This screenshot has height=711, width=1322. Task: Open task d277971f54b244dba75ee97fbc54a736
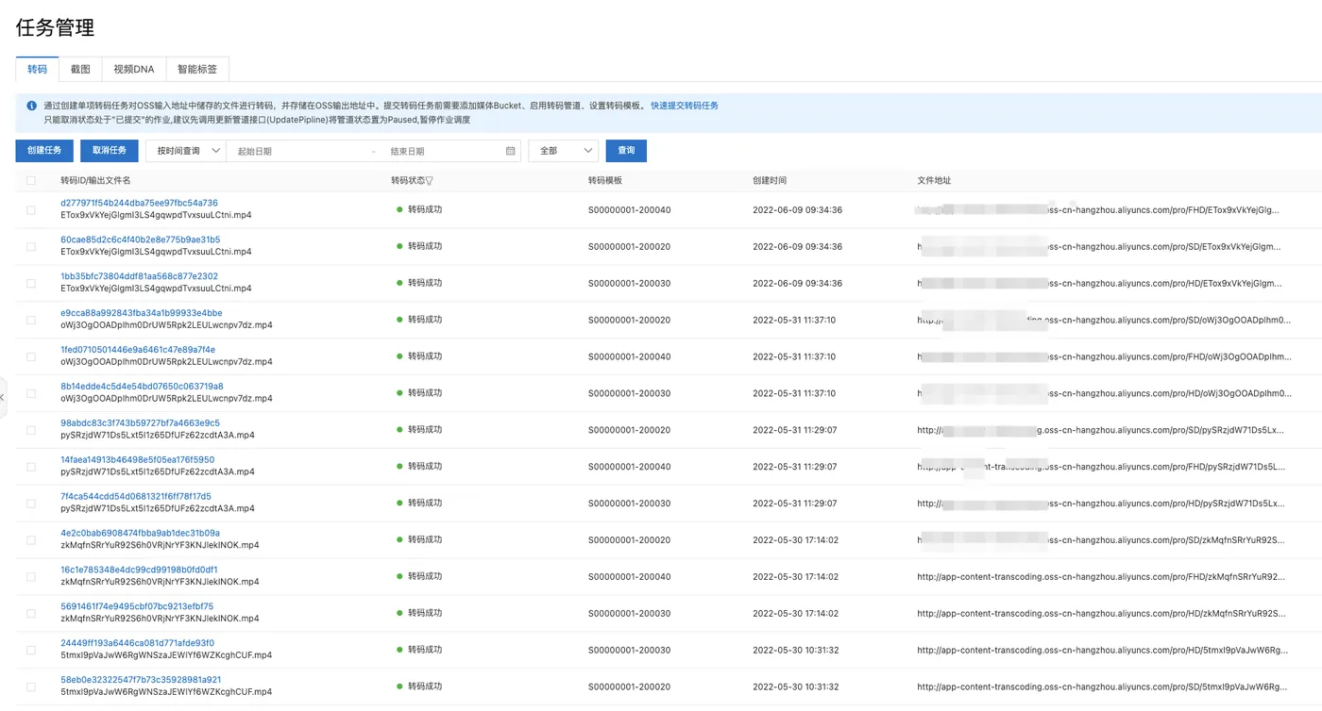pos(139,203)
